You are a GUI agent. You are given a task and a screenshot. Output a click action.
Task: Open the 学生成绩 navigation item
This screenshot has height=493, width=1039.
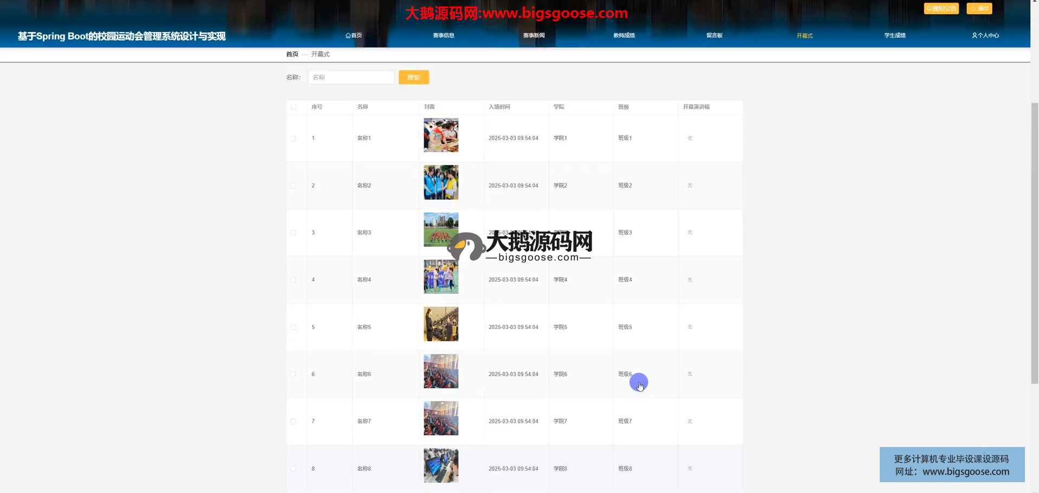pos(895,36)
